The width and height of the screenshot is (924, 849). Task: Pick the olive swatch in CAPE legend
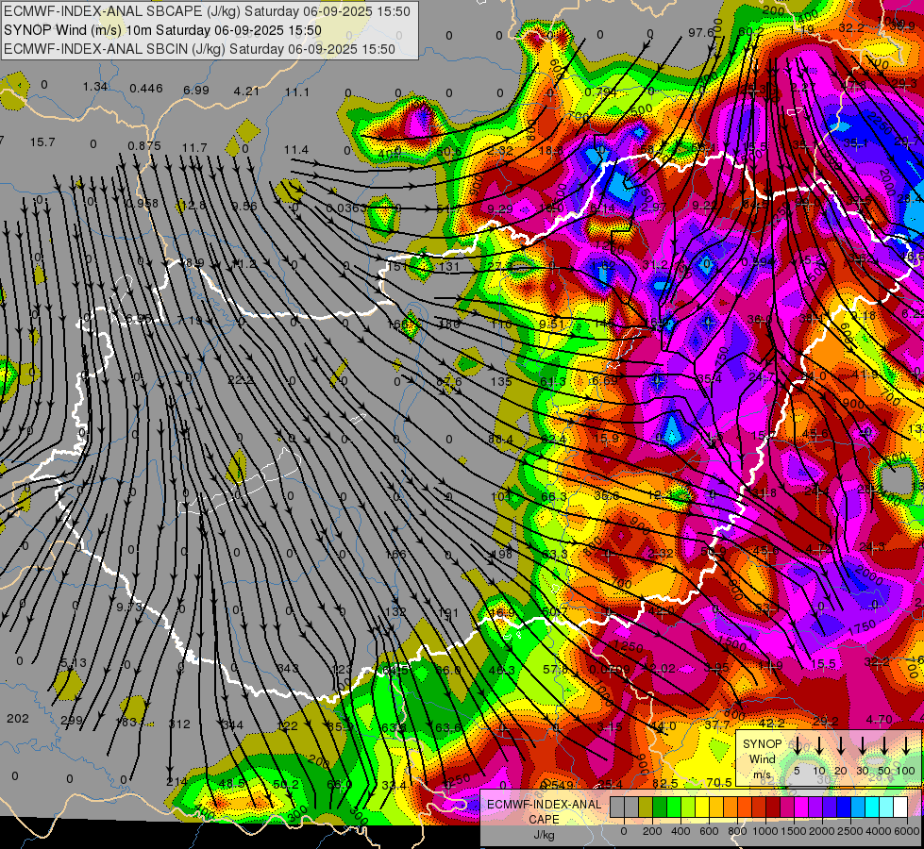[646, 807]
